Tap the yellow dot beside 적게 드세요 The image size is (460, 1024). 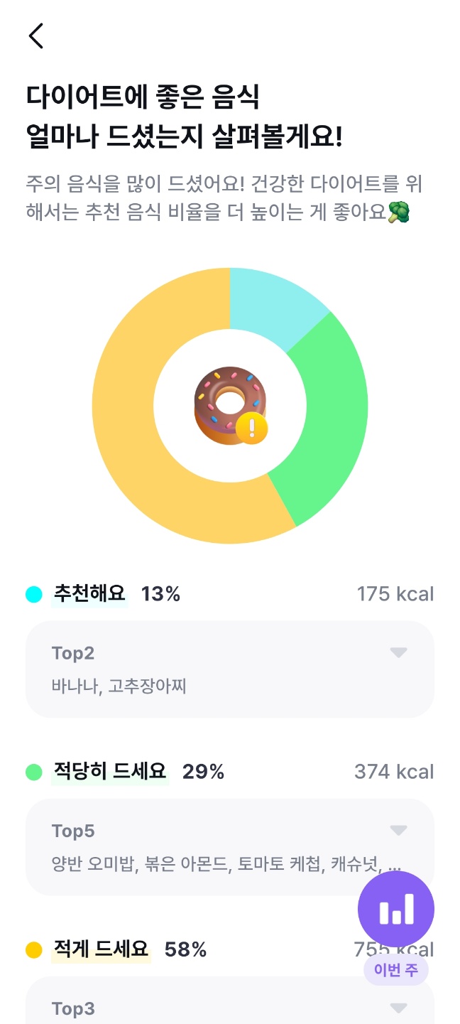click(x=34, y=949)
